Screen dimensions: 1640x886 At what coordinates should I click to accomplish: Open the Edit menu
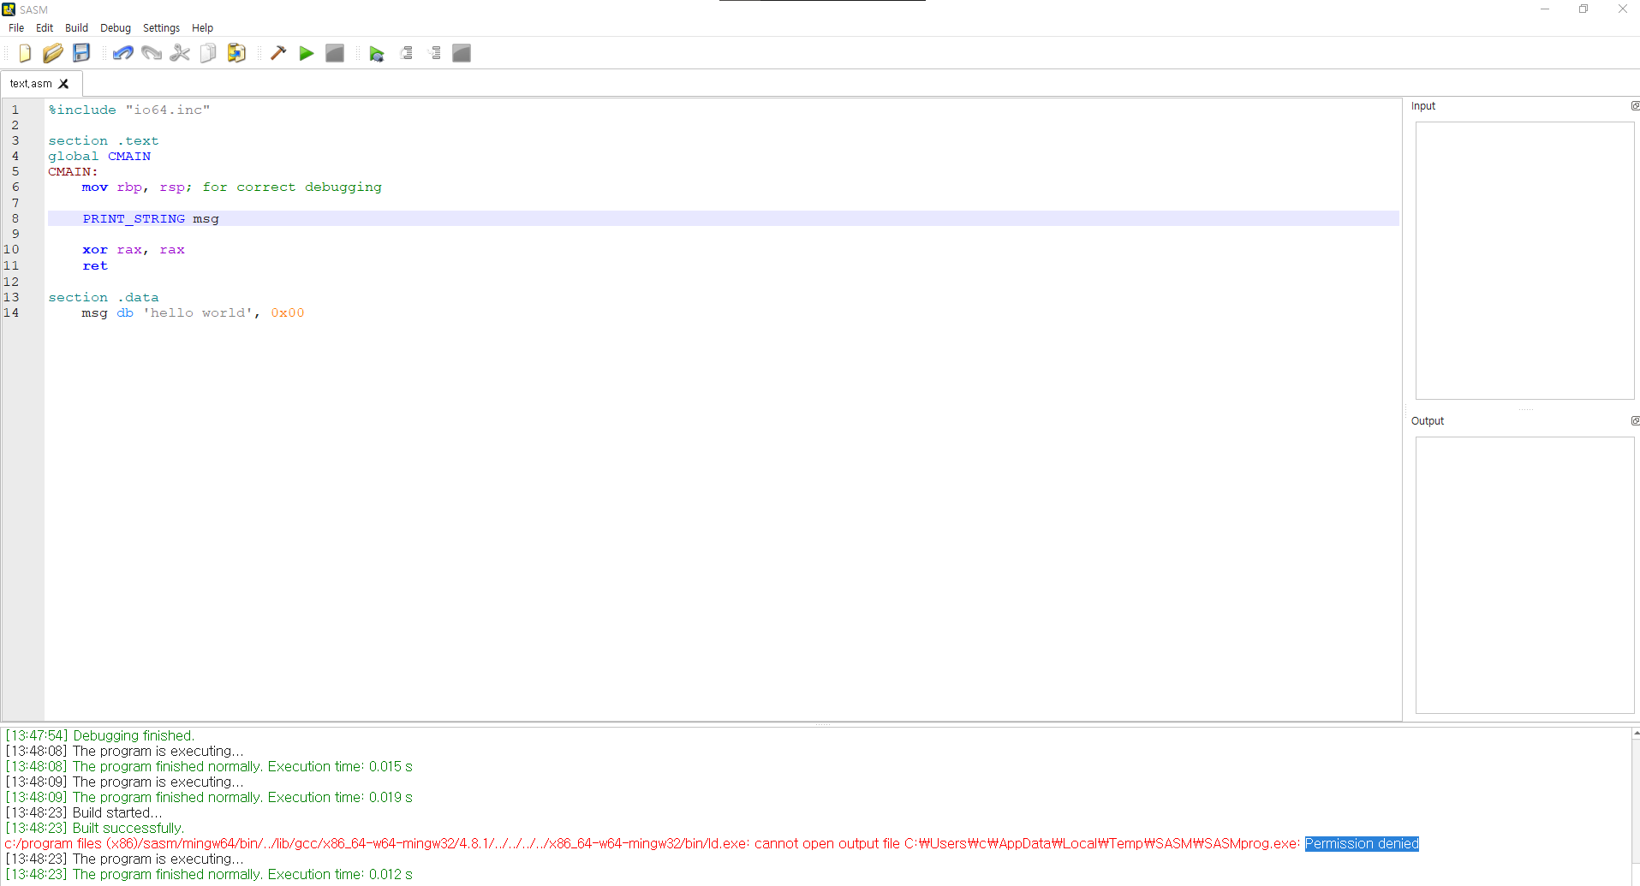(x=45, y=28)
